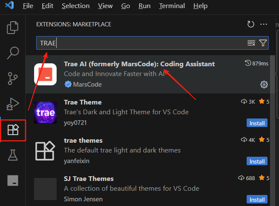Click the Trae AI extension logo

[x=46, y=74]
